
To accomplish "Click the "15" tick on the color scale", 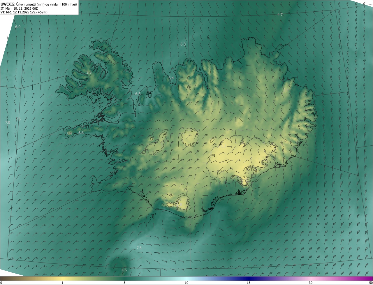I will (249, 283).
